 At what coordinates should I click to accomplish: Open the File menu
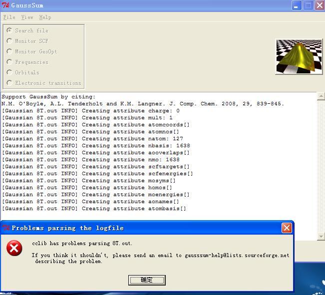point(9,17)
